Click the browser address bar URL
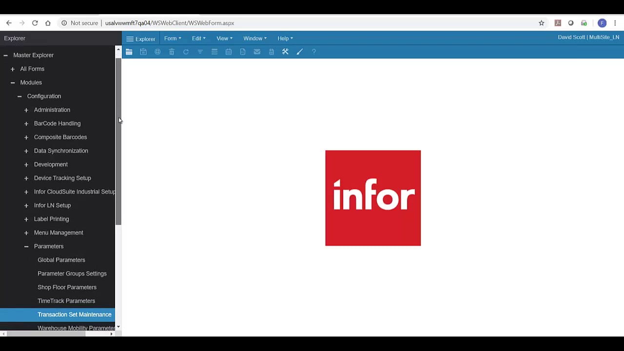Image resolution: width=624 pixels, height=351 pixels. click(x=170, y=23)
